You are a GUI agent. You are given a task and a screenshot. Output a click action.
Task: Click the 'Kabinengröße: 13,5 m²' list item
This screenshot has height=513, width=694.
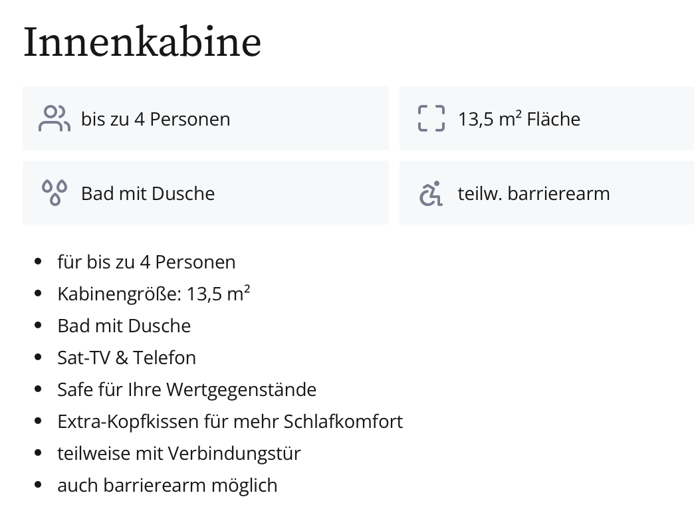[x=154, y=294]
